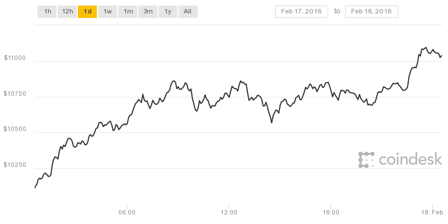Image resolution: width=448 pixels, height=224 pixels.
Task: Choose the 1w time range
Action: [108, 12]
